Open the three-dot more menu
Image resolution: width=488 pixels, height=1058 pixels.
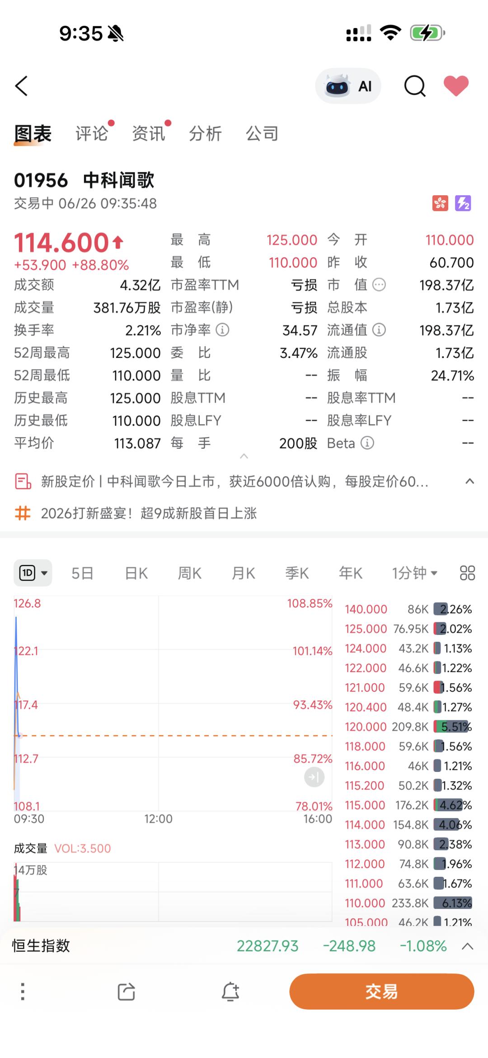coord(23,992)
